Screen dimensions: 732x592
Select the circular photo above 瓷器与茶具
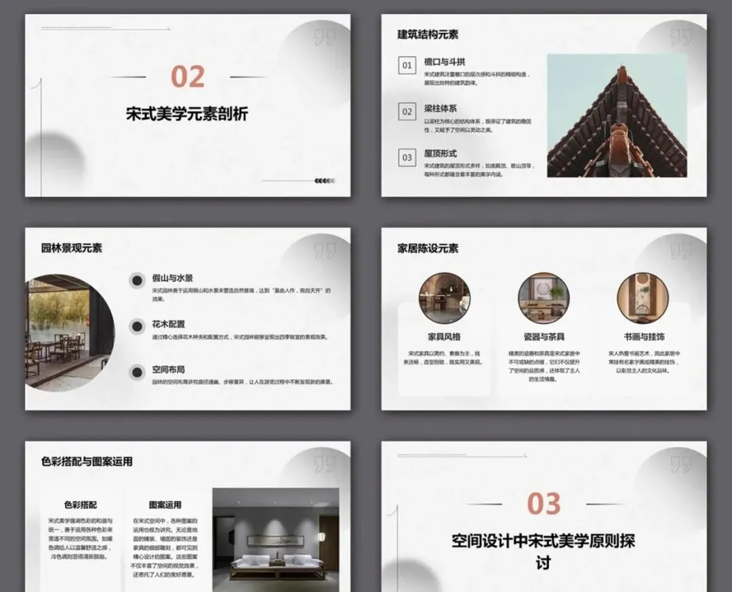click(x=544, y=299)
